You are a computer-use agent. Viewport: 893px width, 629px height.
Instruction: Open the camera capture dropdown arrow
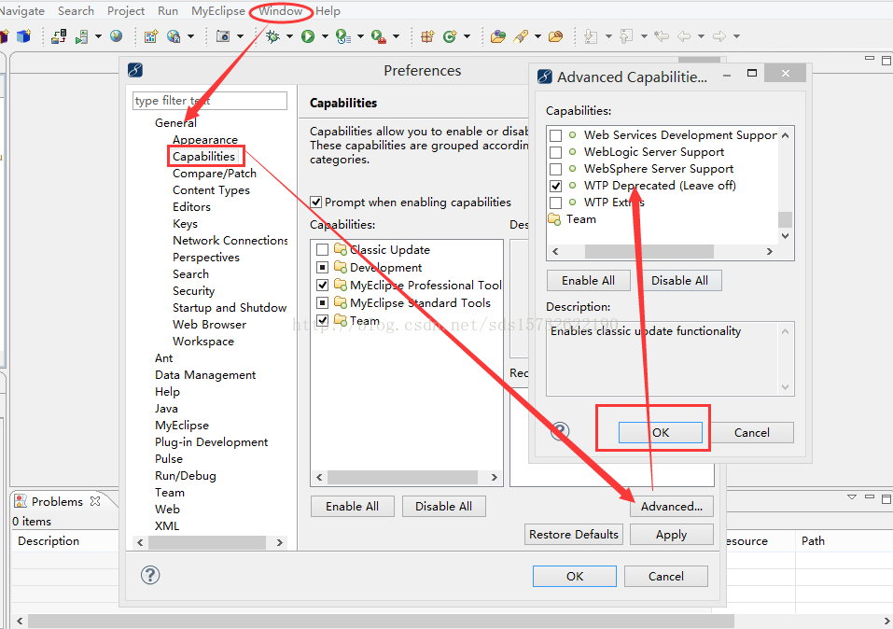241,36
